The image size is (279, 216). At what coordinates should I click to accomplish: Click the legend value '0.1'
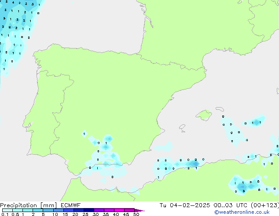click(x=5, y=214)
